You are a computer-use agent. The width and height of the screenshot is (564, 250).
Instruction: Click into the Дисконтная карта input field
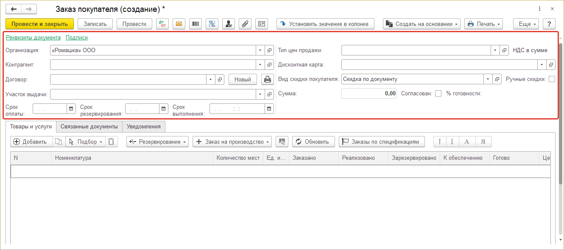439,65
